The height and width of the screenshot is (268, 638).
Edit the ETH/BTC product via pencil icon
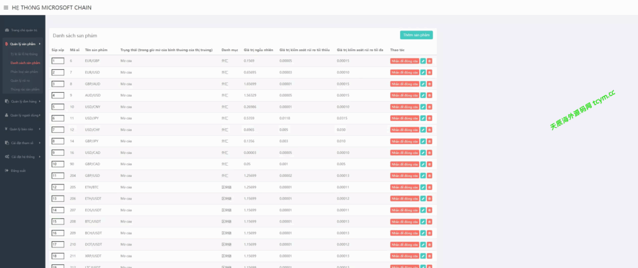(x=423, y=188)
